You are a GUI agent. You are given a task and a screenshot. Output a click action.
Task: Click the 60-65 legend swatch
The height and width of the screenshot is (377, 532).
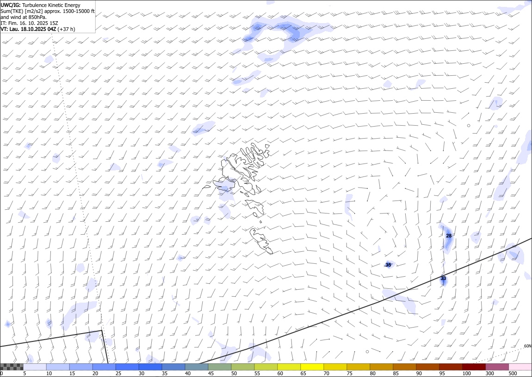[289, 367]
